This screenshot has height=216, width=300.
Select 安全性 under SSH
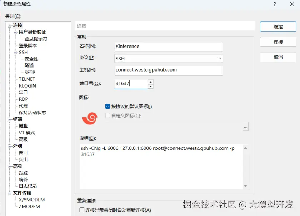[x=31, y=59]
